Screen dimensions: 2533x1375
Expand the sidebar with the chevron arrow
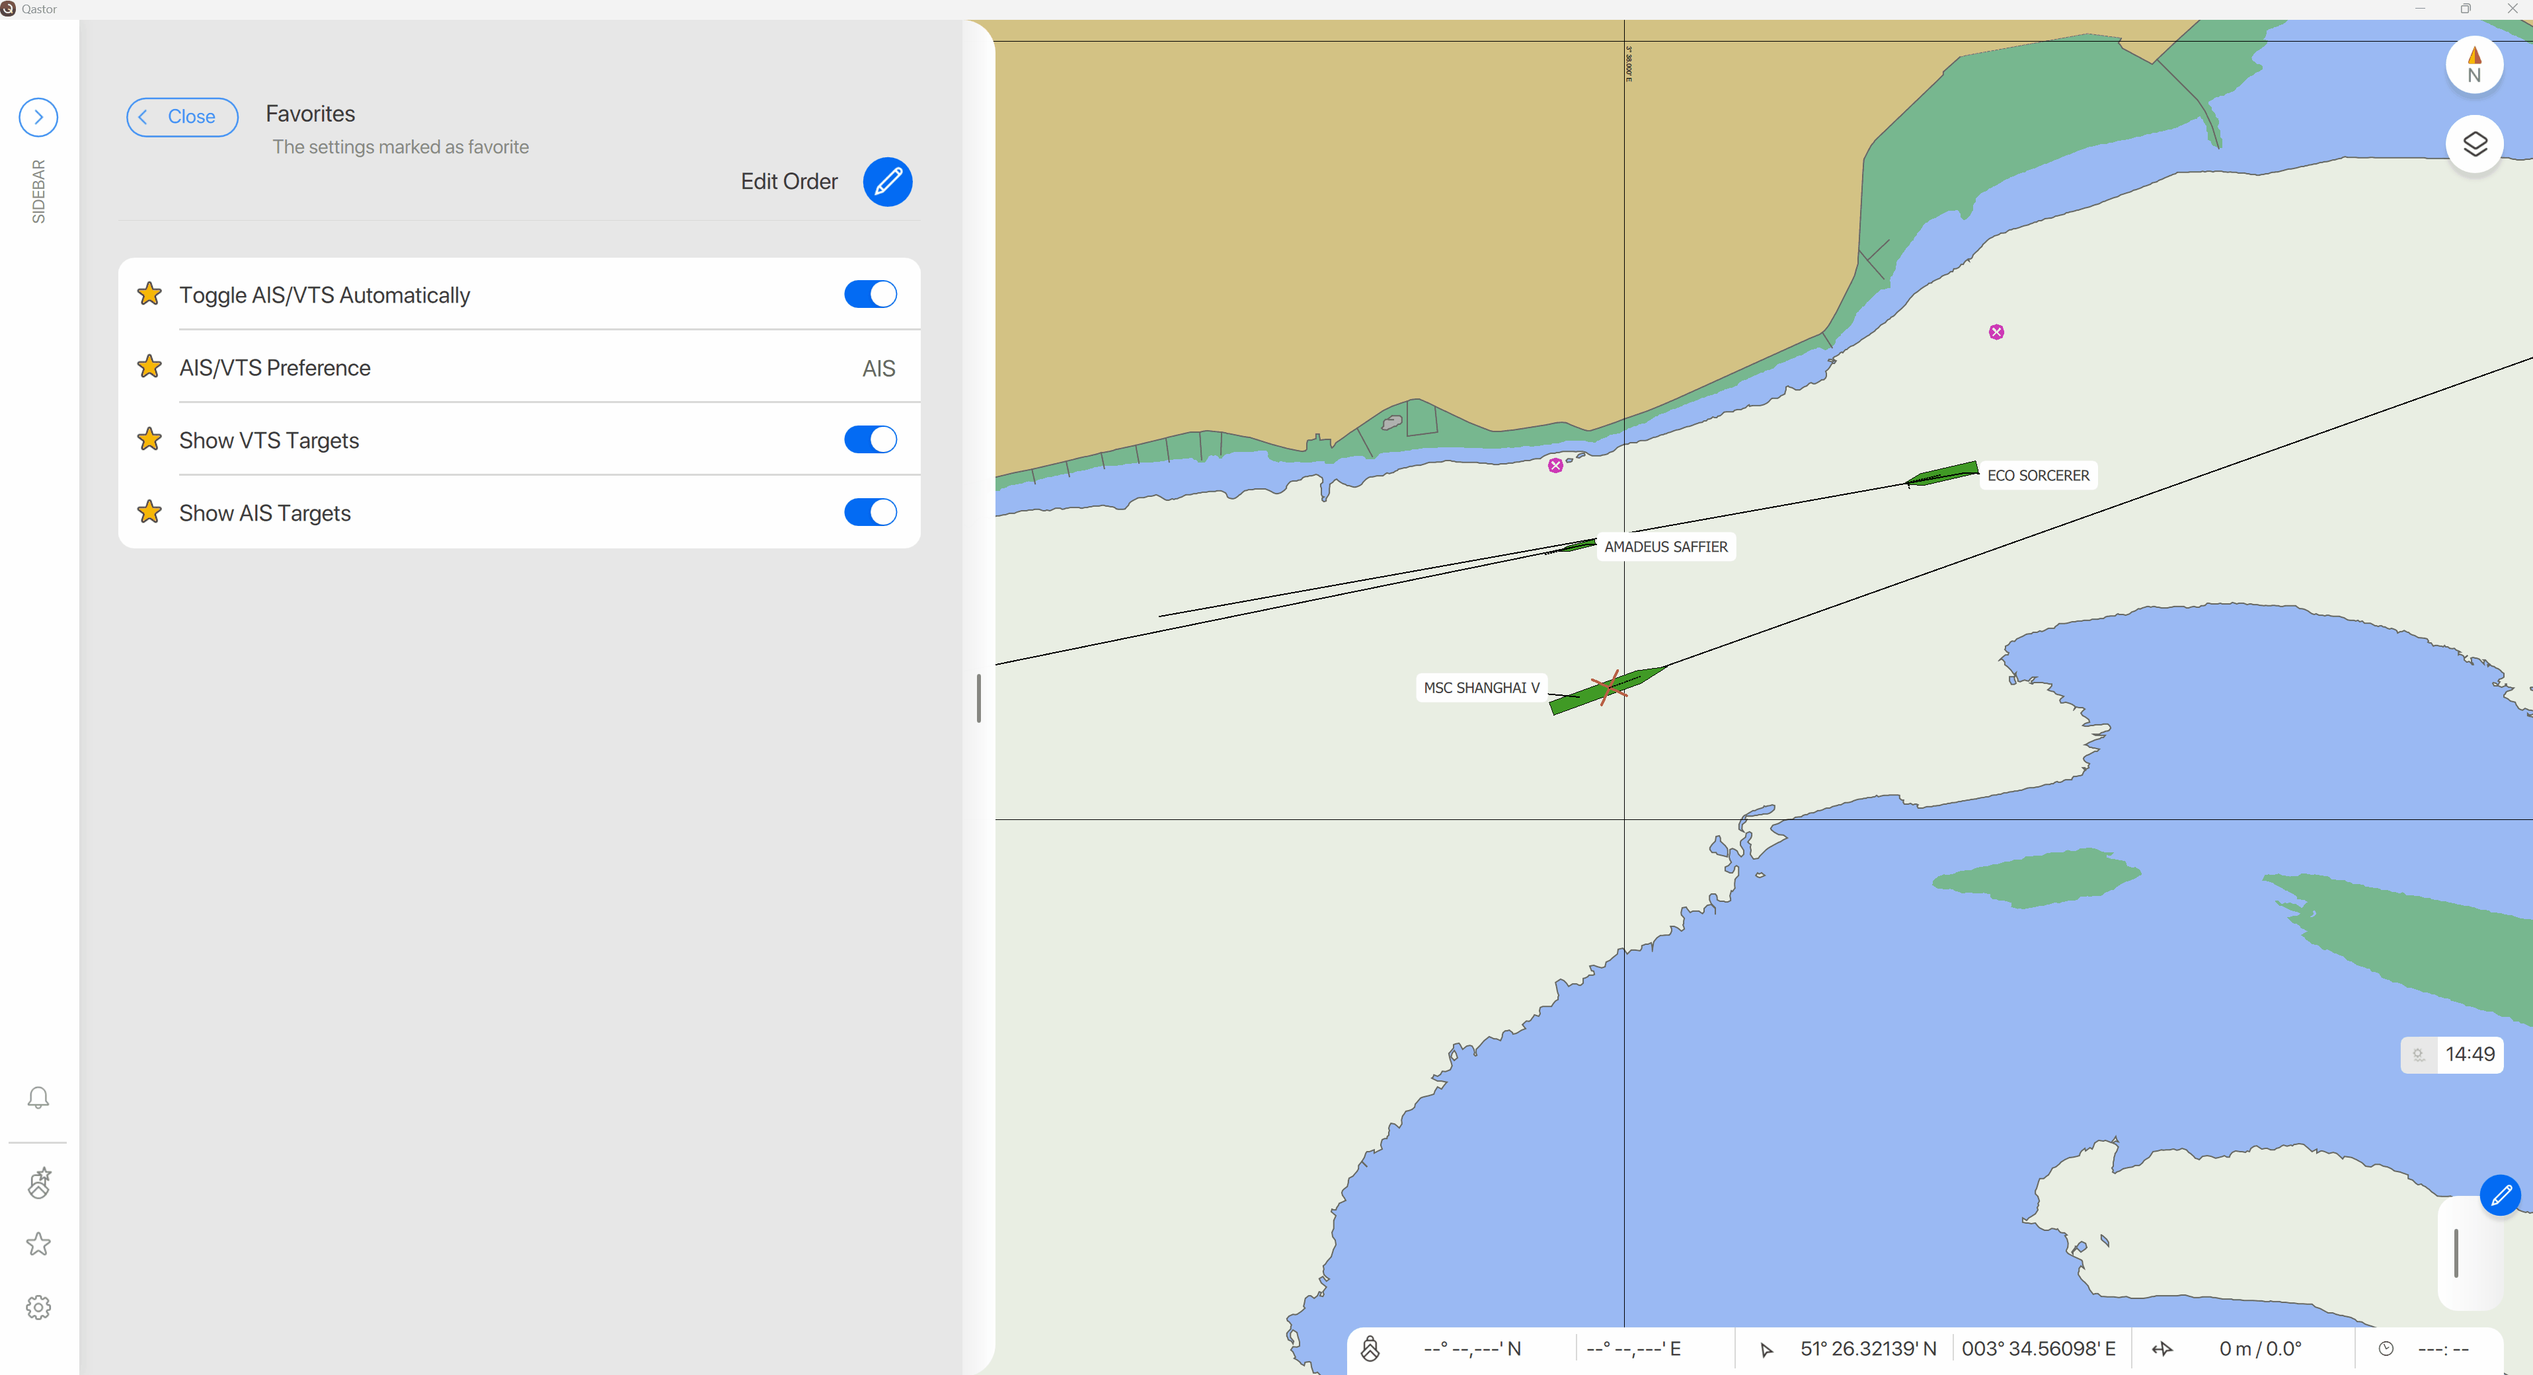tap(38, 117)
